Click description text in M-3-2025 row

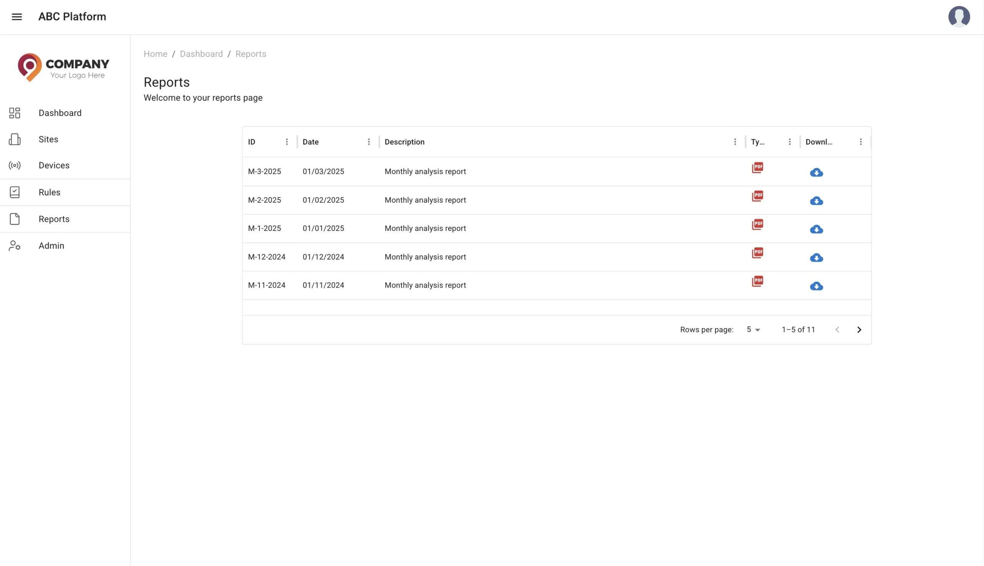[425, 171]
